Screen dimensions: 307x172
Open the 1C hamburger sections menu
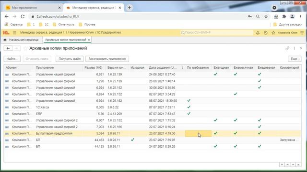point(15,32)
